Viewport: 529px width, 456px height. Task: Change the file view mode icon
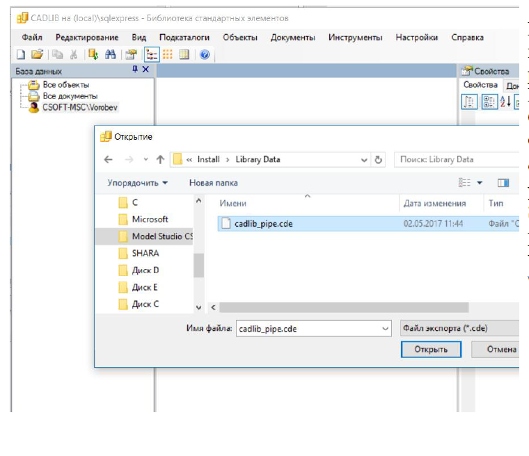point(464,183)
